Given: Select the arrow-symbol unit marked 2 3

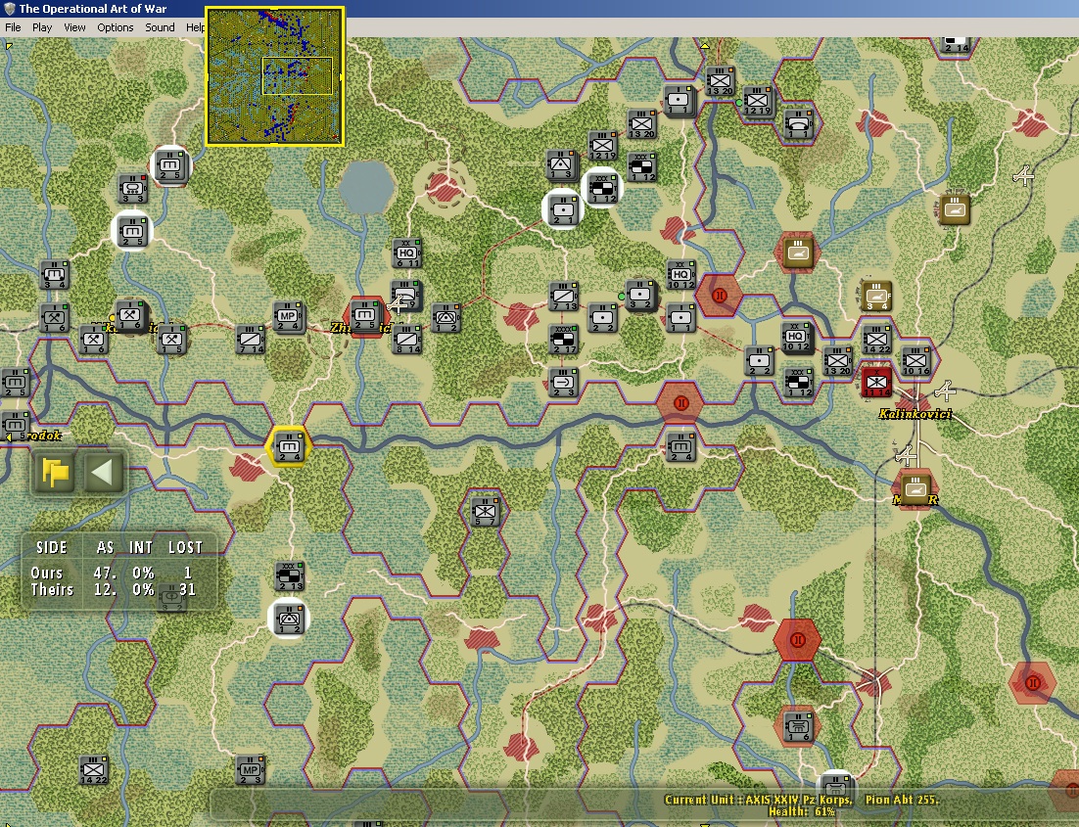Looking at the screenshot, I should [563, 383].
